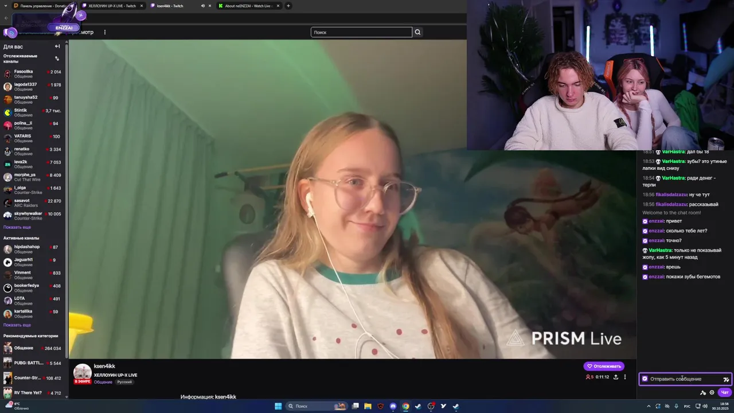
Task: Click the Twitch search magnifier button
Action: (x=417, y=32)
